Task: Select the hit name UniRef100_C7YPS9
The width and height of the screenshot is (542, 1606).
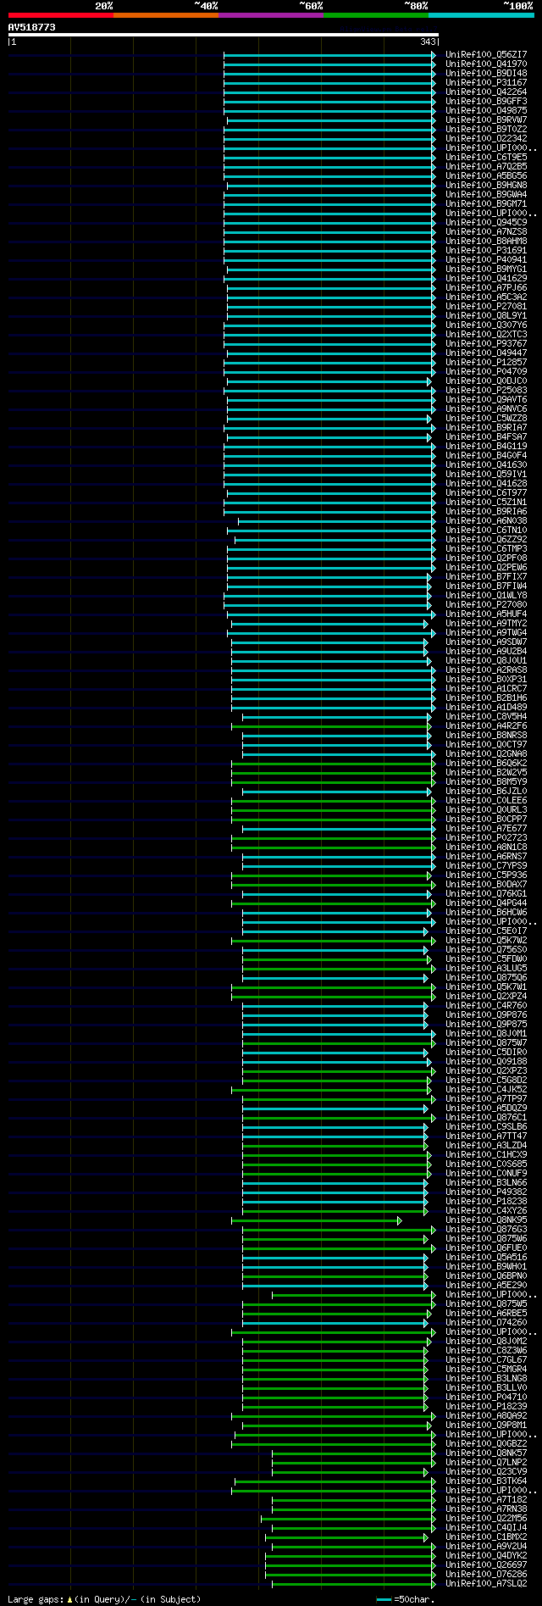Action: 486,865
